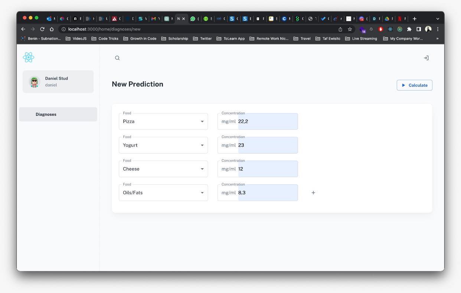This screenshot has height=293, width=461.
Task: Click the concentration field containing 8,3
Action: coord(258,193)
